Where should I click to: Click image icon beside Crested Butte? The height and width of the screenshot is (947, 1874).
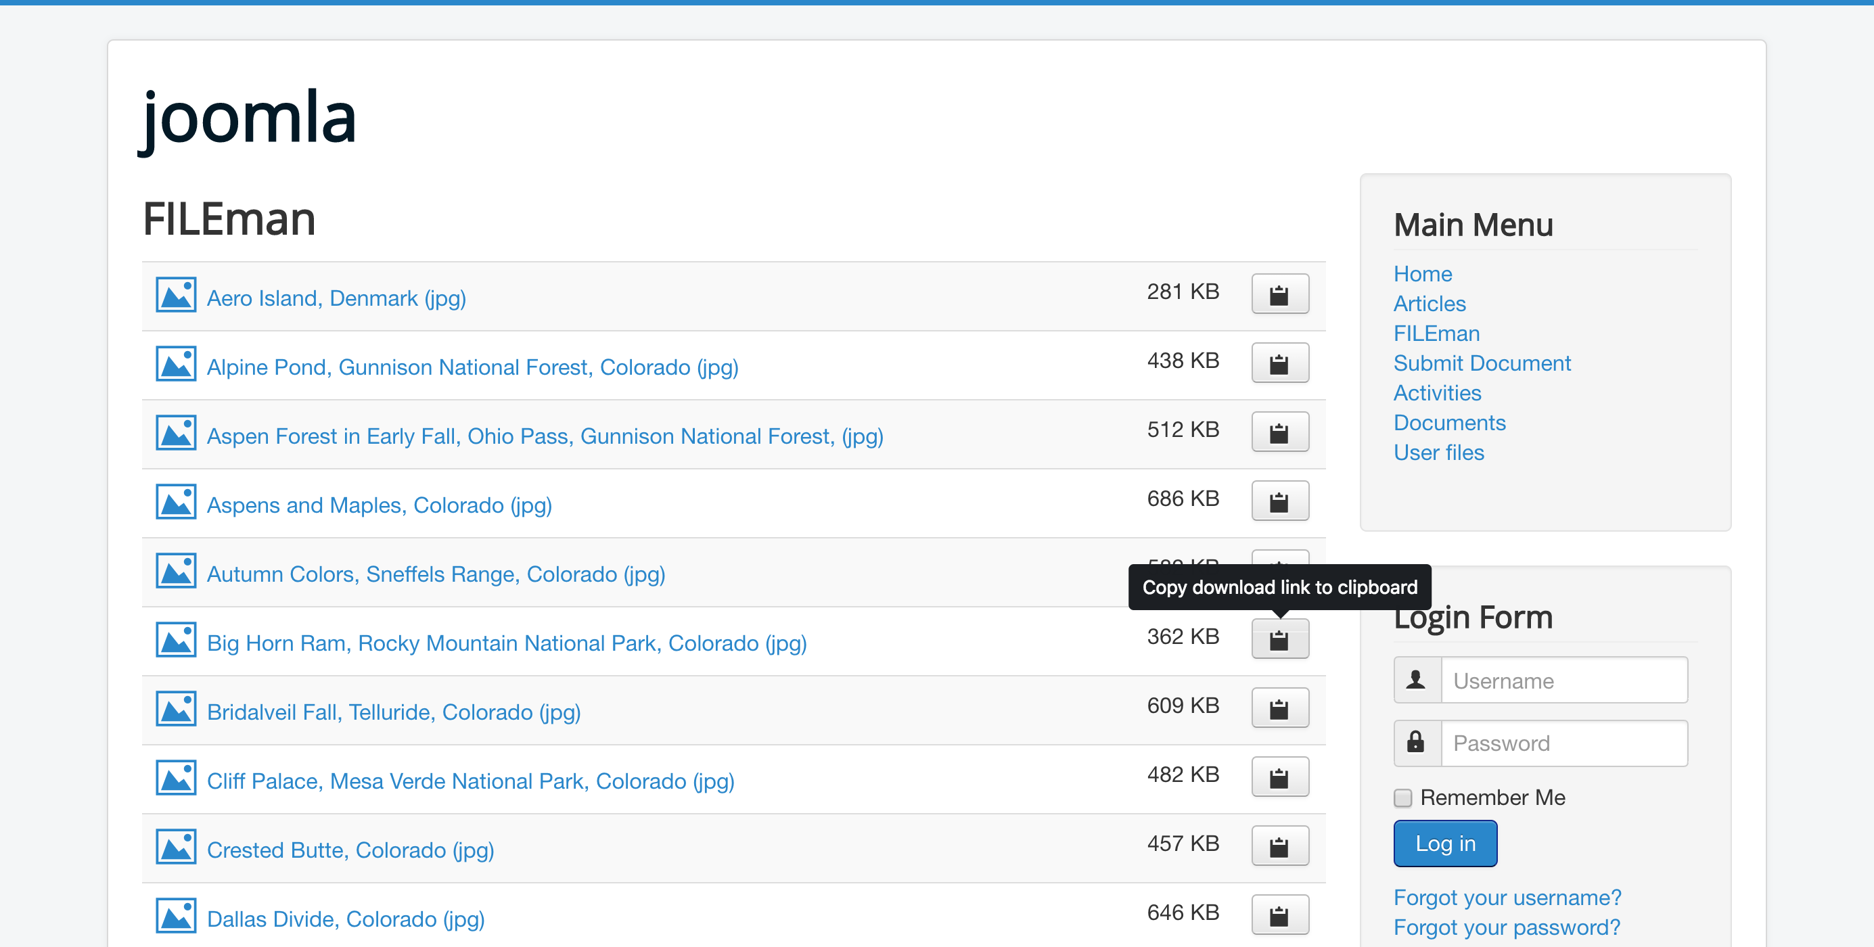click(176, 848)
